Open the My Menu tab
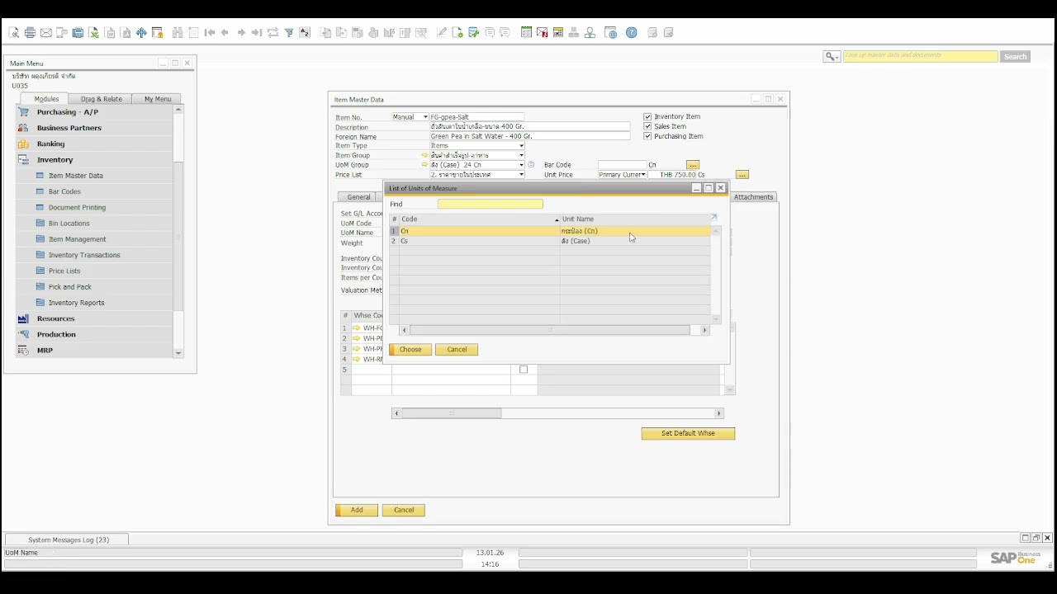This screenshot has height=594, width=1057. [x=158, y=99]
